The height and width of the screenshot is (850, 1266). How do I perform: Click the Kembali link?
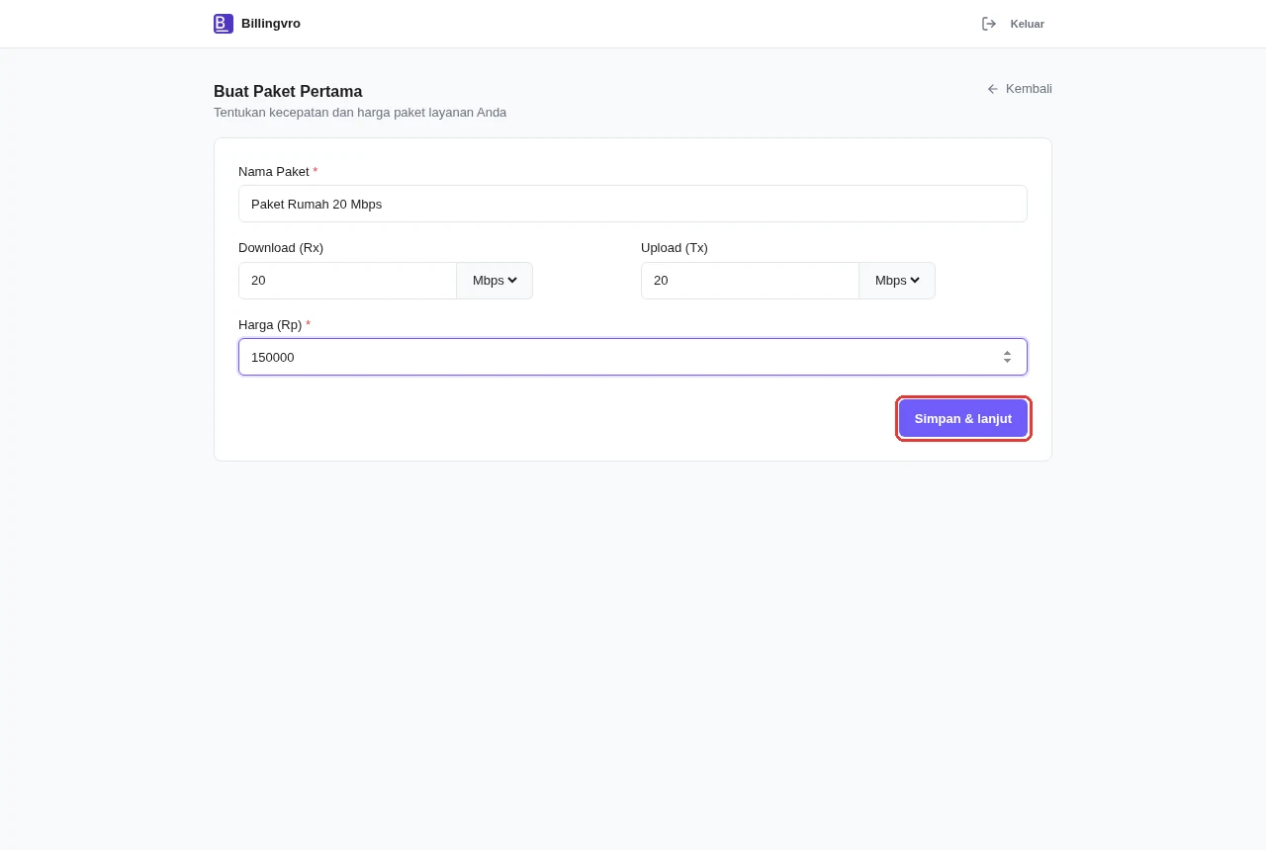[1020, 89]
